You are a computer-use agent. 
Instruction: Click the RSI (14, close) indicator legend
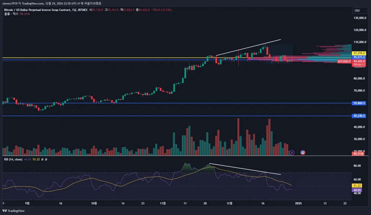click(x=13, y=160)
